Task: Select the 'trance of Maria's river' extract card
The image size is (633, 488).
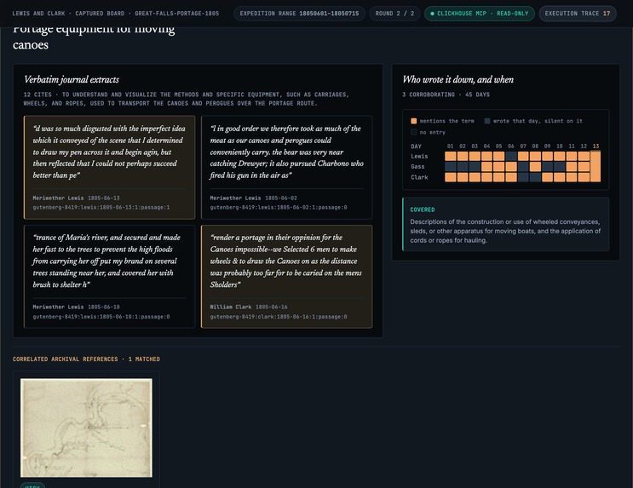Action: point(109,277)
